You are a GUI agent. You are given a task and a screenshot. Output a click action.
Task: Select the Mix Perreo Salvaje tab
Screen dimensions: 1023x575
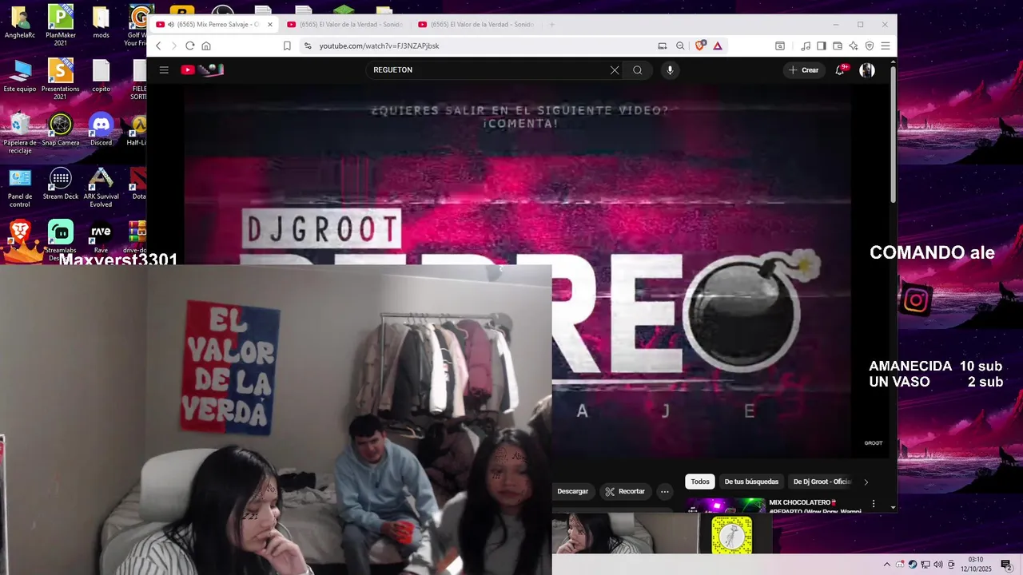click(x=213, y=25)
